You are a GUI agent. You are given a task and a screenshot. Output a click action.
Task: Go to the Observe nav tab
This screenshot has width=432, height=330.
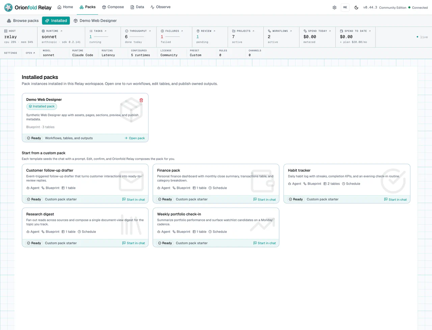160,7
